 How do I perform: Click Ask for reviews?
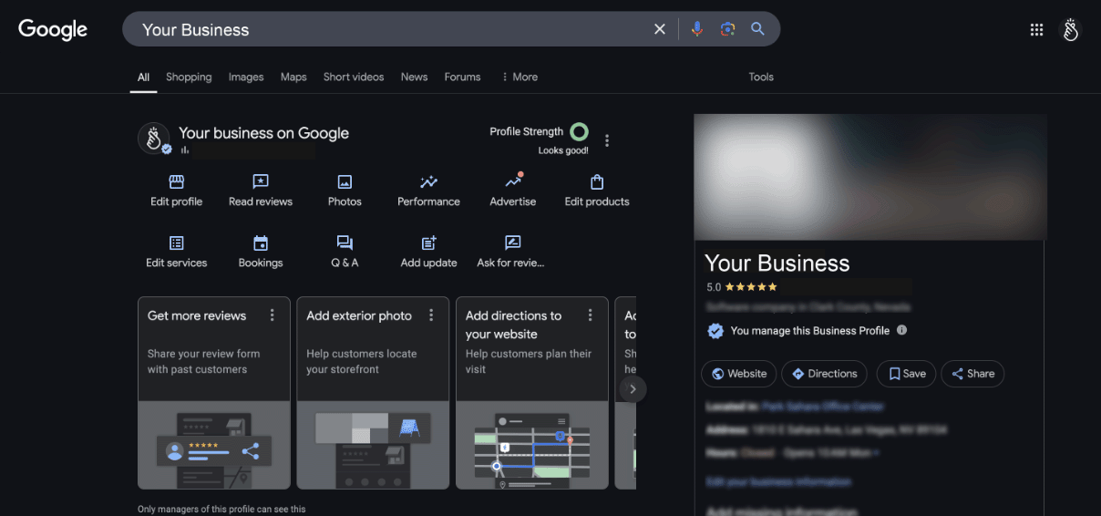point(510,252)
